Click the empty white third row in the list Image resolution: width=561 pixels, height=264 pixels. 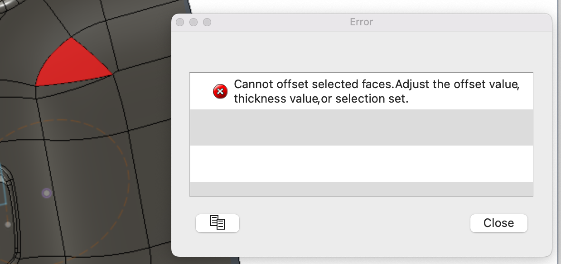(x=361, y=163)
